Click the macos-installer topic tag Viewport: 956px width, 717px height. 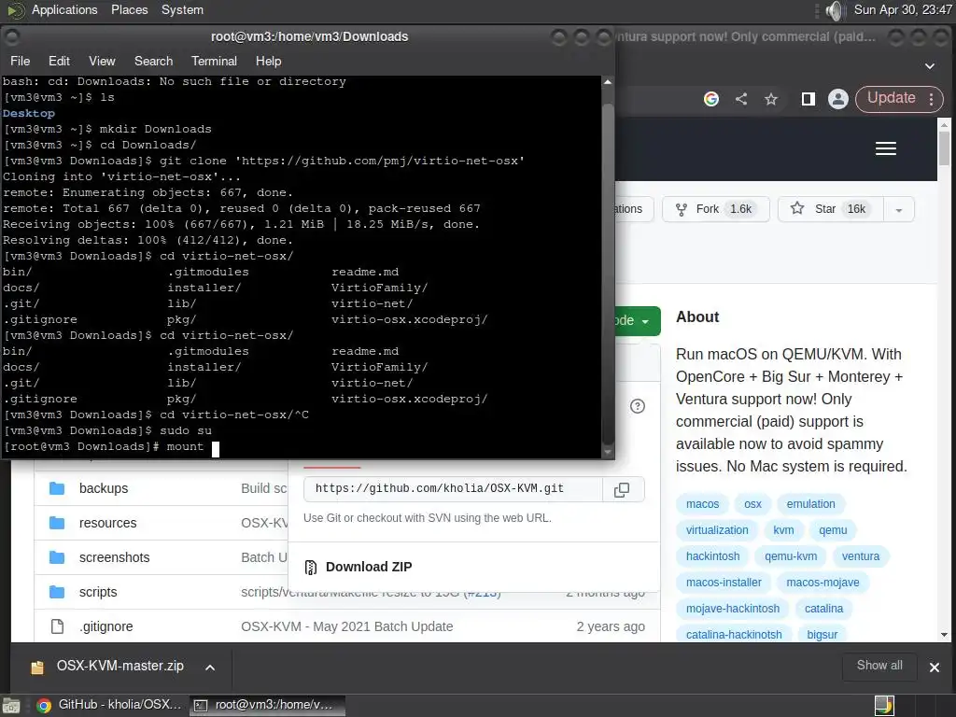[724, 583]
